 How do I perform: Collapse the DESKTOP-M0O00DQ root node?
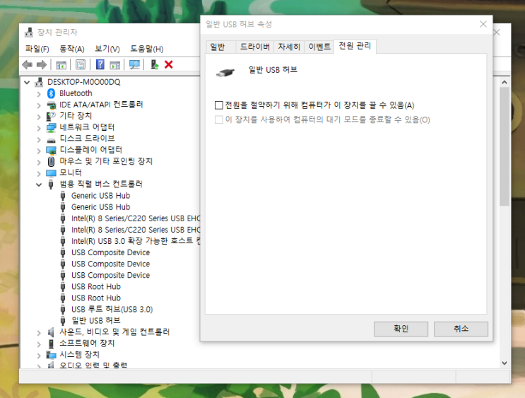[x=27, y=82]
